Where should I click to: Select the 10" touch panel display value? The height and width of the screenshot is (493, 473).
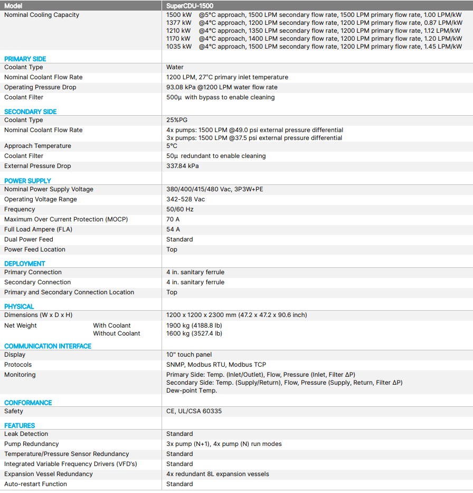coord(189,355)
